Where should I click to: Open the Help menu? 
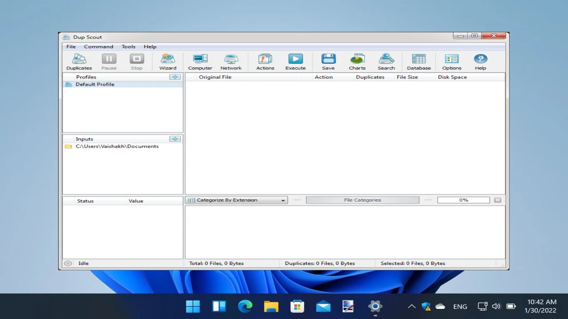pos(150,47)
